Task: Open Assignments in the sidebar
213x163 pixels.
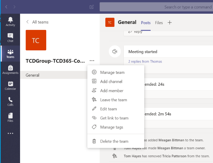Action: point(10,70)
